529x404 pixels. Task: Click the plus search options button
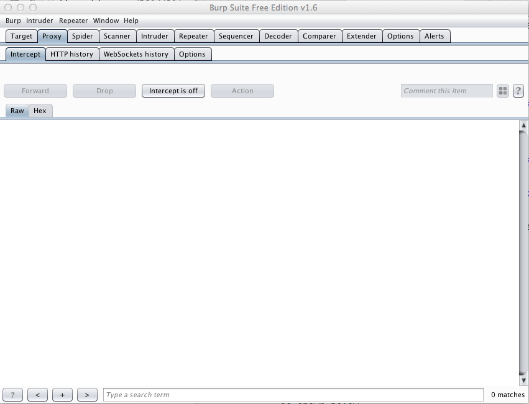(x=62, y=395)
